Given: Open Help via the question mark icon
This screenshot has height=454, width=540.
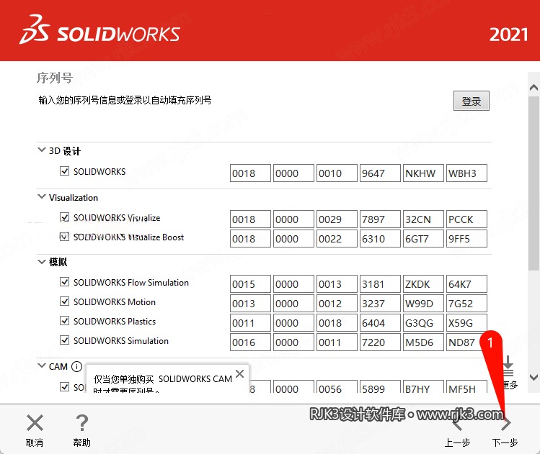Looking at the screenshot, I should click(x=82, y=423).
